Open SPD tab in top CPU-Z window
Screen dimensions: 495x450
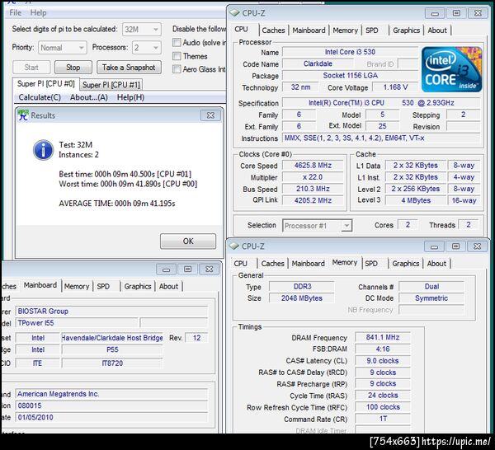click(372, 30)
